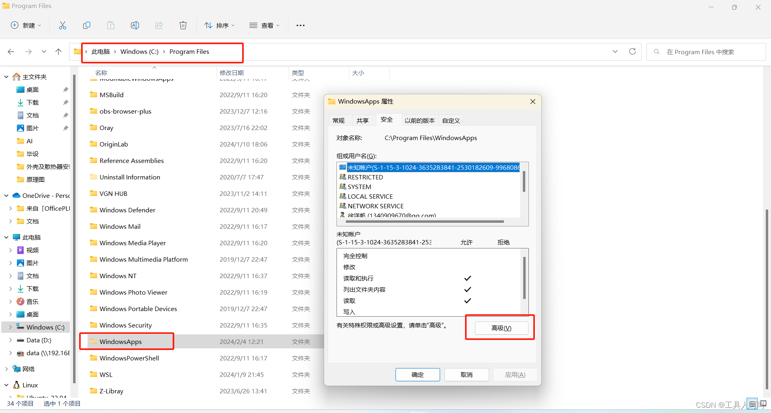Click the 确定 OK button
The image size is (771, 413).
418,374
